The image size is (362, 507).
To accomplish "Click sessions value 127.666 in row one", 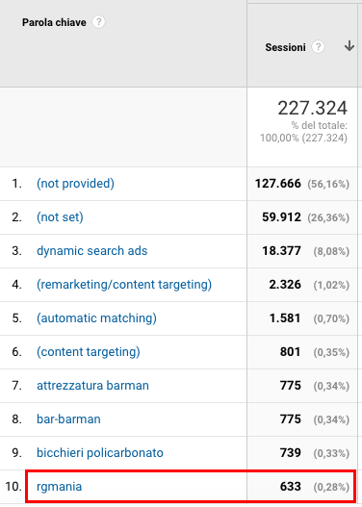I will [278, 184].
